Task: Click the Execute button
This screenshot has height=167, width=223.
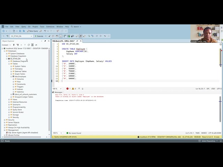Action: [39, 36]
